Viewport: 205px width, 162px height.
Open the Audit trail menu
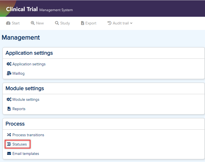(x=120, y=23)
